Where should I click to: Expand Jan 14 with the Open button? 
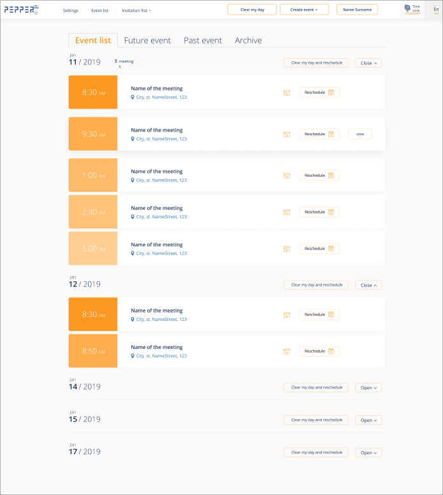pos(368,388)
